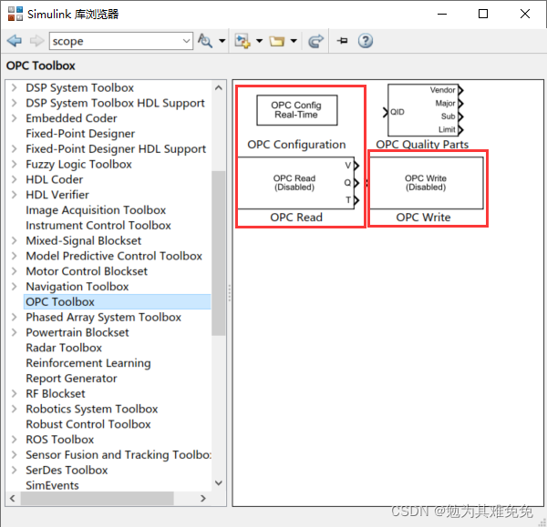Expand the Powertrain Blockset node

tap(14, 332)
